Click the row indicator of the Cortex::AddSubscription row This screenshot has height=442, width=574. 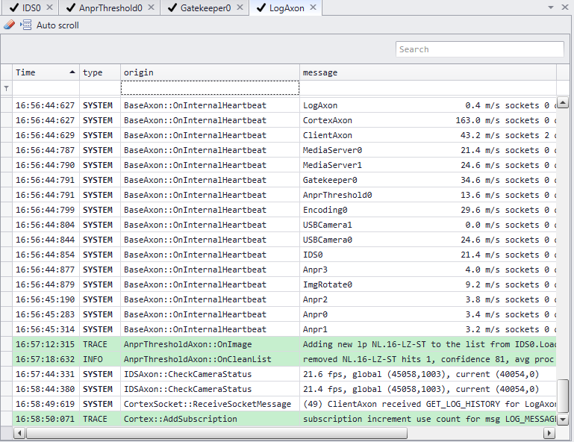6,419
